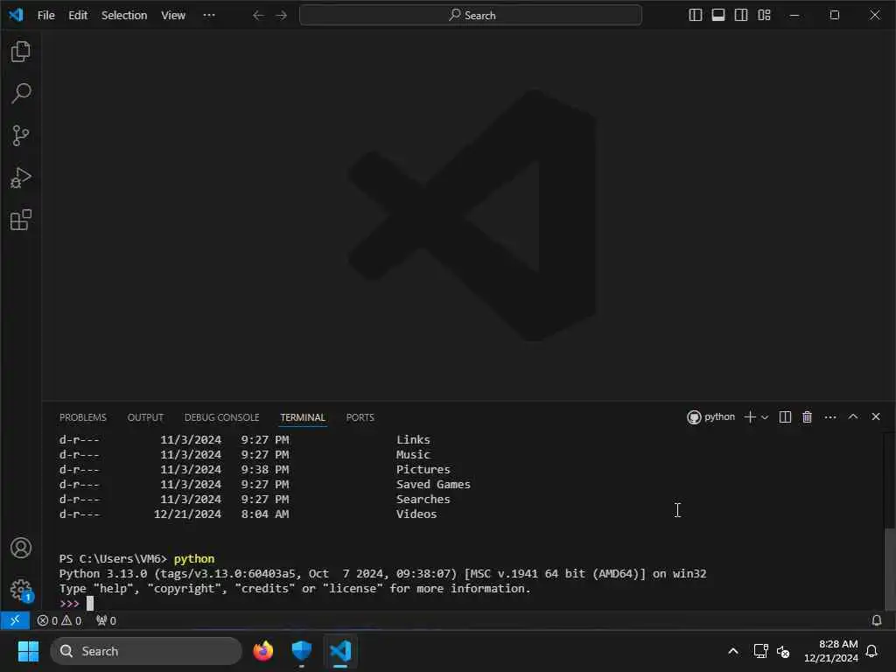The width and height of the screenshot is (896, 672).
Task: Click the yellow 'python' command text
Action: click(194, 559)
